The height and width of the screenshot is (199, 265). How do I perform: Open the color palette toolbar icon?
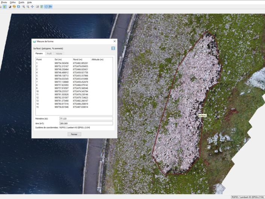click(x=14, y=6)
